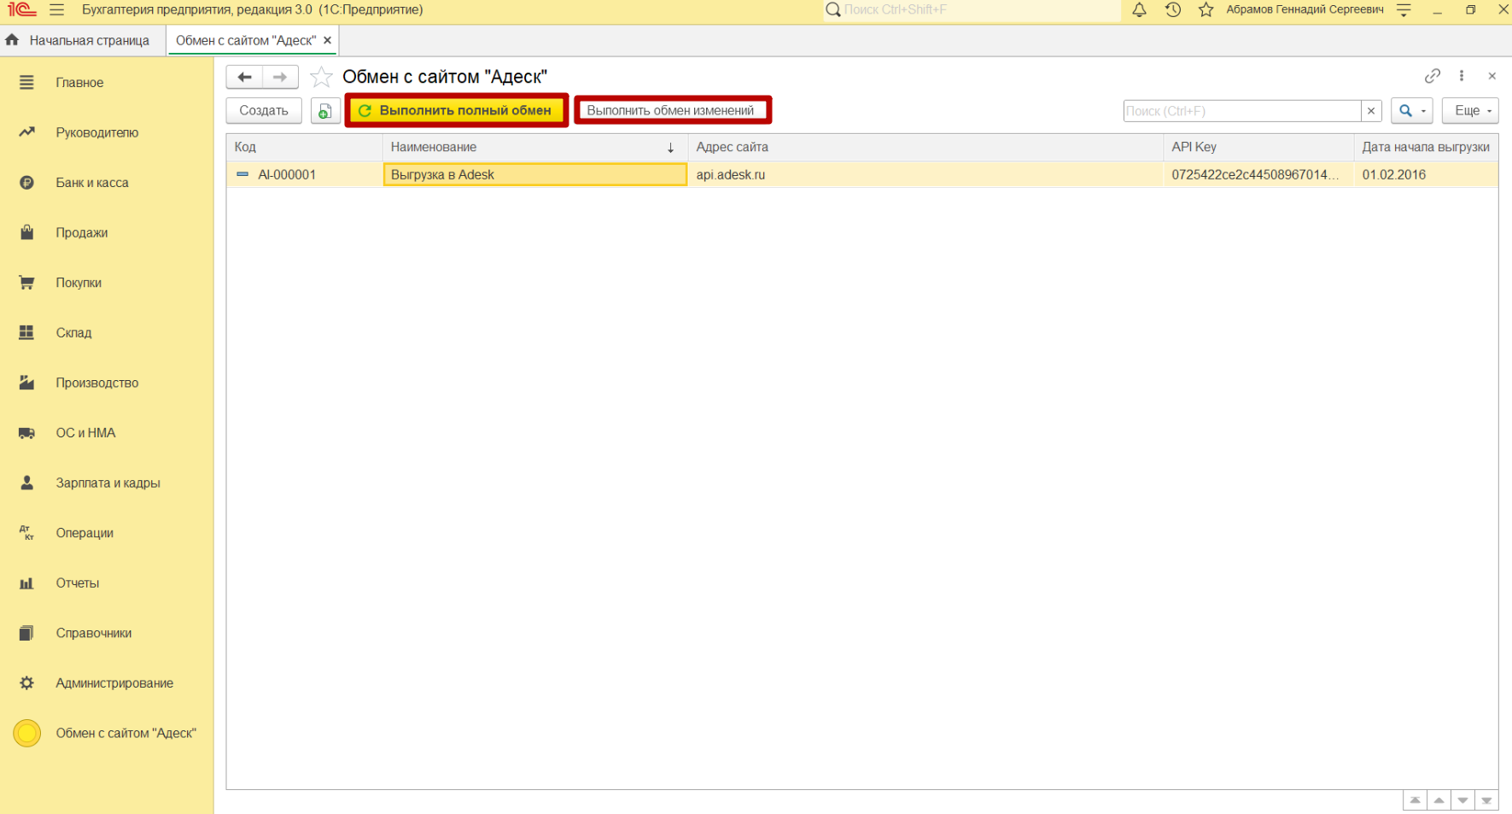The width and height of the screenshot is (1512, 814).
Task: Clear the list search field with X
Action: click(x=1371, y=111)
